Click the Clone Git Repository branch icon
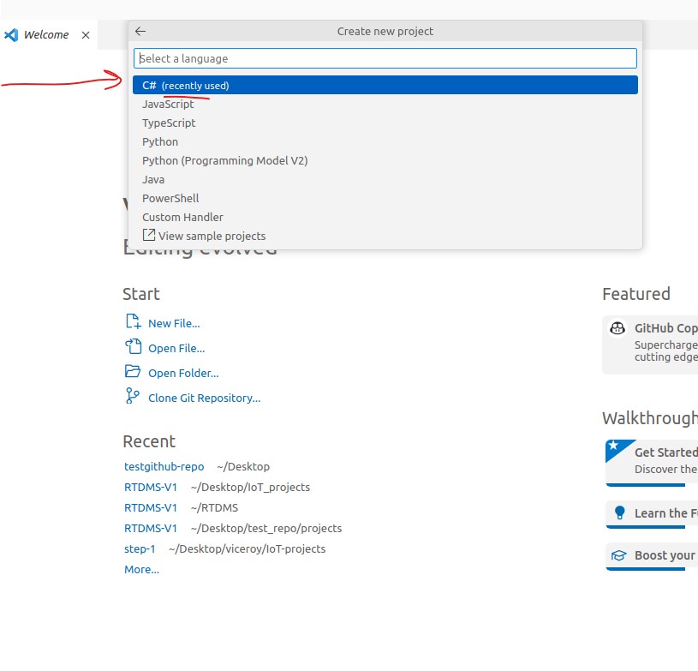This screenshot has width=698, height=671. (132, 396)
